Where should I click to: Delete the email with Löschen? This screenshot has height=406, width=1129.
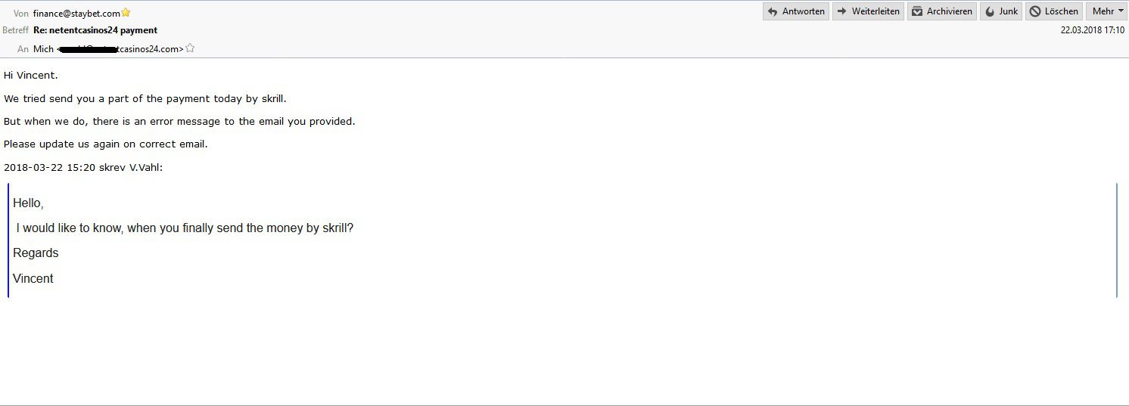1054,11
